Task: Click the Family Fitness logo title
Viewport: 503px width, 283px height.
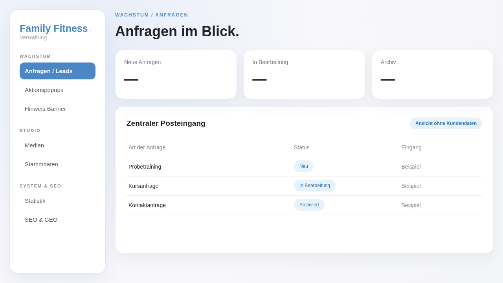Action: point(54,28)
